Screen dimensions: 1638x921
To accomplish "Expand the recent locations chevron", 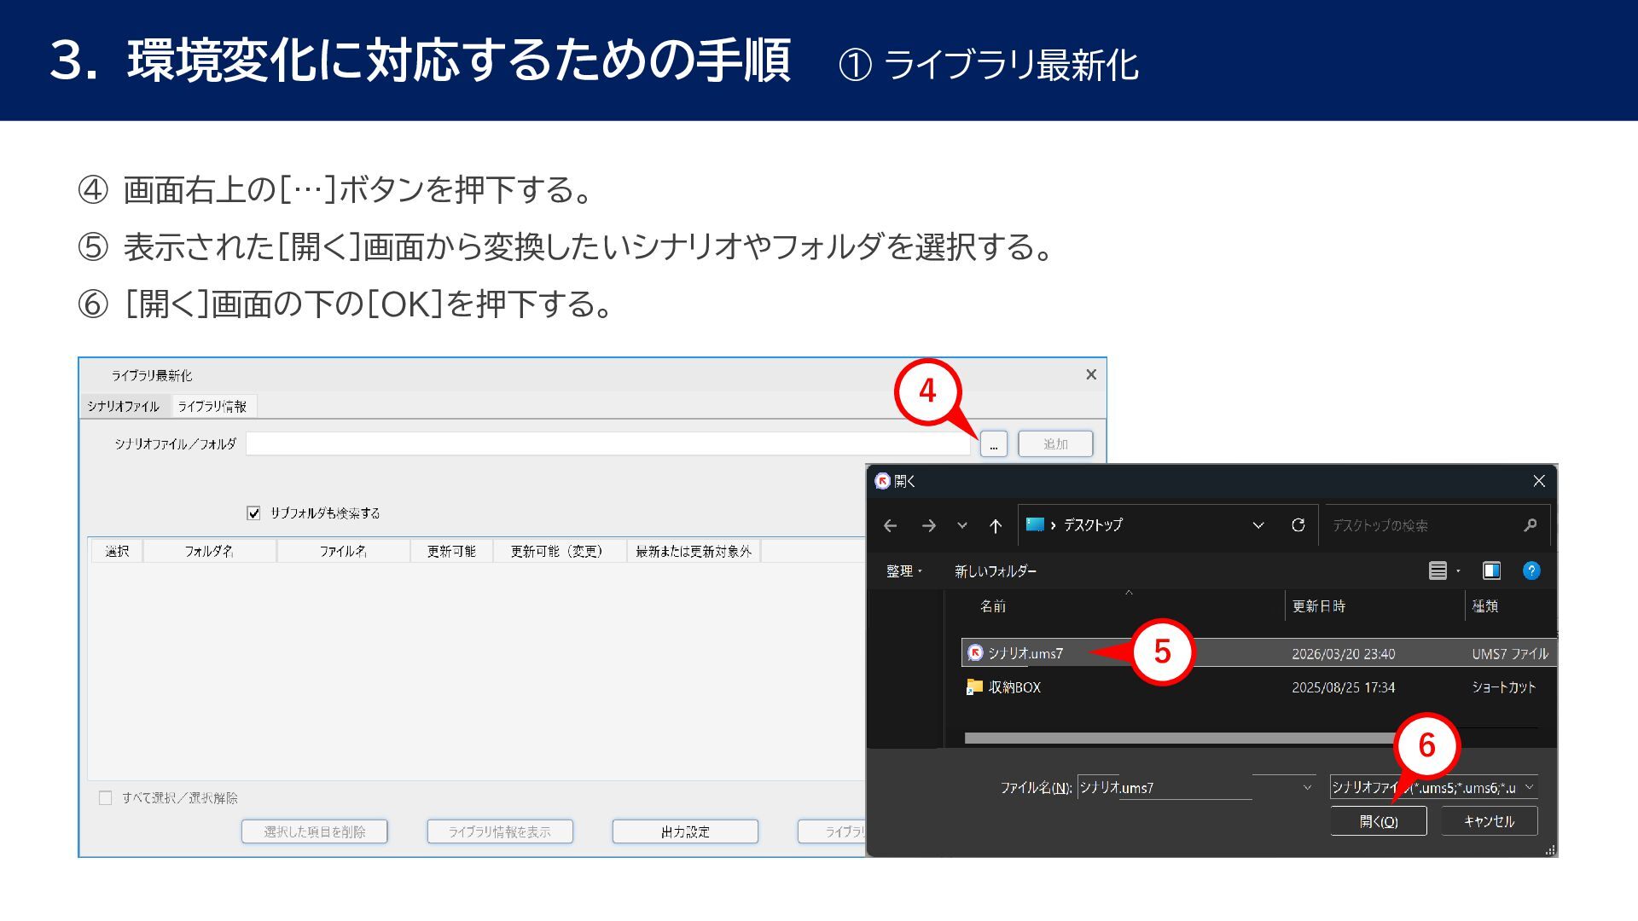I will click(962, 525).
